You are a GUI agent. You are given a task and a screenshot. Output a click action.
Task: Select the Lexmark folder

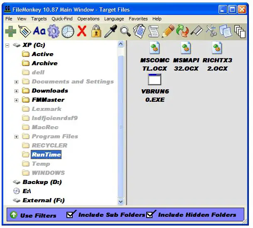tap(47, 109)
